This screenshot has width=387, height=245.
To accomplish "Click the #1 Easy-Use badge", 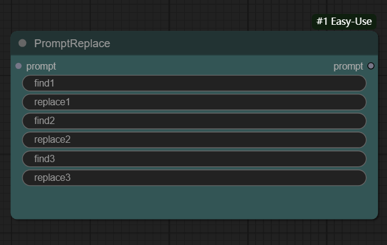I will pos(343,21).
